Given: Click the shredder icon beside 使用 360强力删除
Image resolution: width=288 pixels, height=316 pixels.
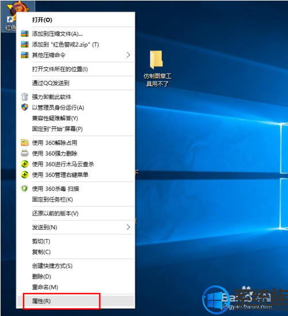Looking at the screenshot, I should pyautogui.click(x=25, y=153).
